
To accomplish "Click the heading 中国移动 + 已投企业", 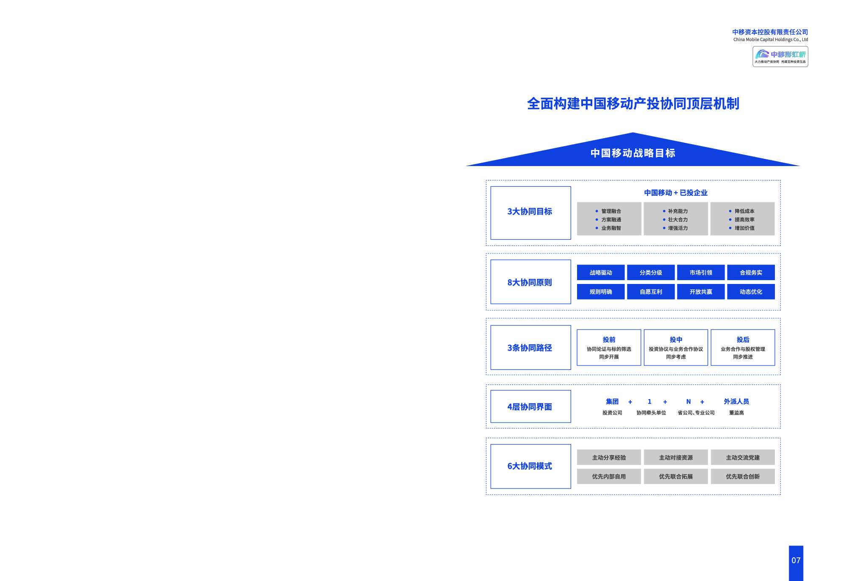I will [x=676, y=193].
